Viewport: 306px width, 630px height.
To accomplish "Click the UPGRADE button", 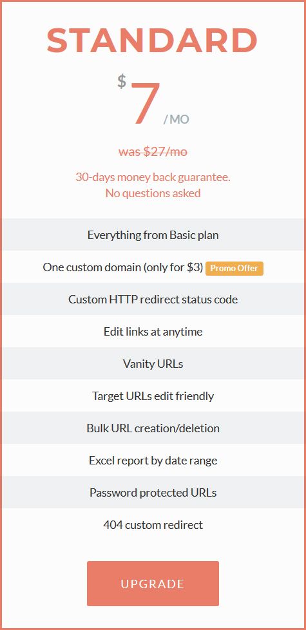I will [153, 584].
